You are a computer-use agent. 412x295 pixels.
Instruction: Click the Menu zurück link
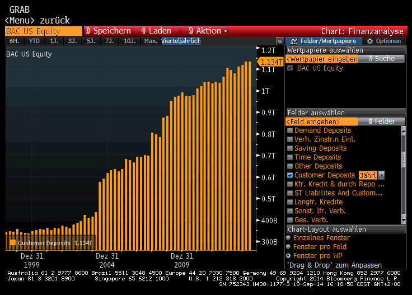click(38, 20)
